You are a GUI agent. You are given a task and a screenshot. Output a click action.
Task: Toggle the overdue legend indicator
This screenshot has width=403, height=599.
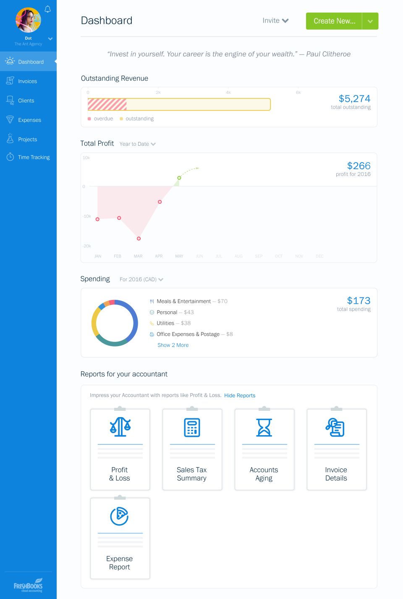coord(89,118)
